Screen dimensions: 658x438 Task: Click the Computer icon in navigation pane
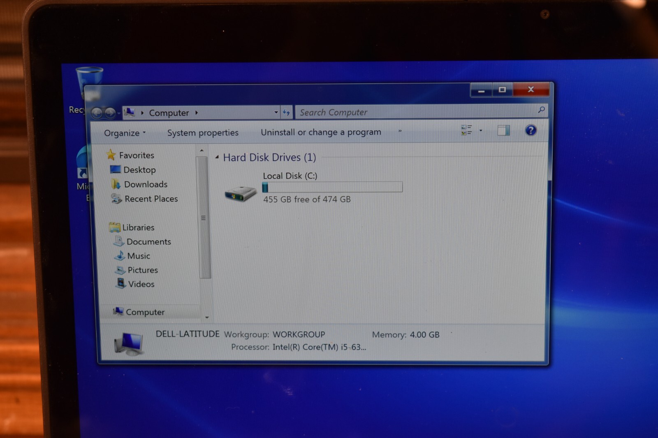[118, 312]
